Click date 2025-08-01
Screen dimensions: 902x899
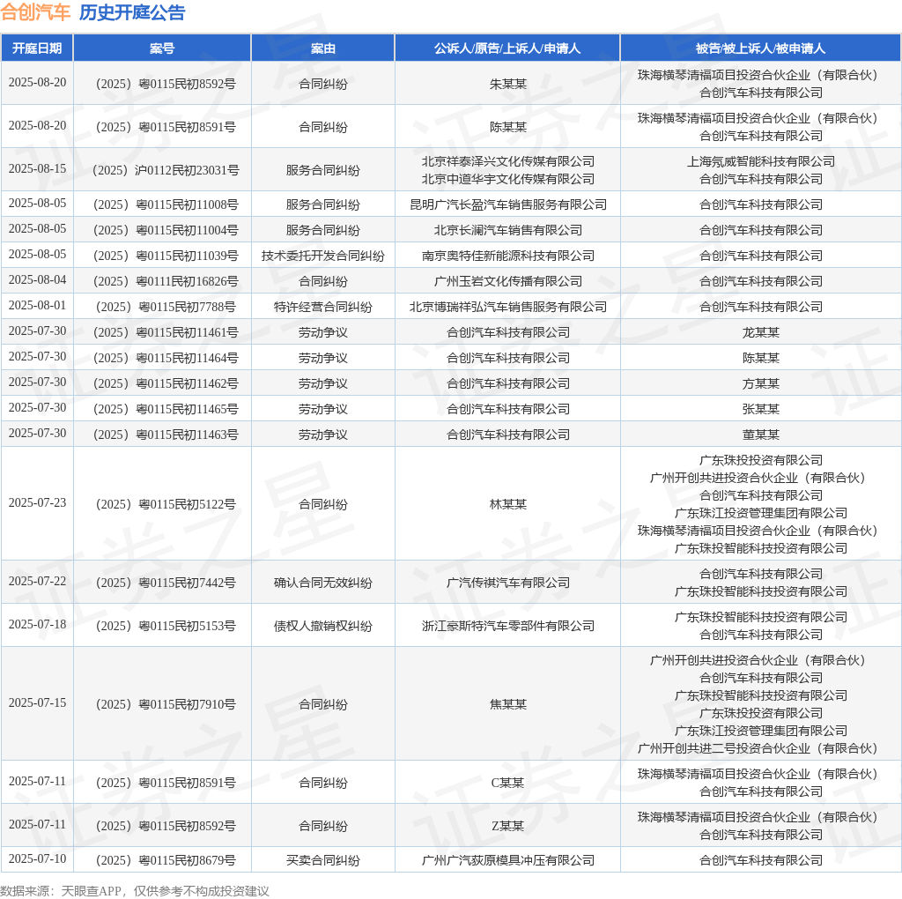point(37,305)
